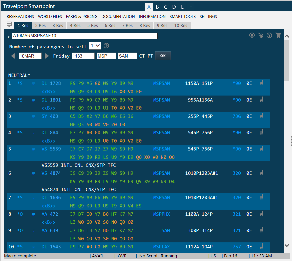The height and width of the screenshot is (261, 292).
Task: Click the 757 equipment code link
Action: pos(237,247)
